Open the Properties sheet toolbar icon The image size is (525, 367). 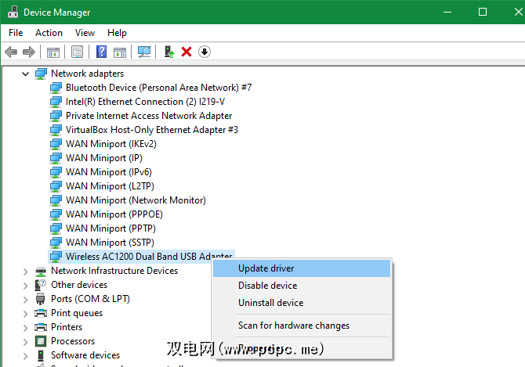point(77,52)
